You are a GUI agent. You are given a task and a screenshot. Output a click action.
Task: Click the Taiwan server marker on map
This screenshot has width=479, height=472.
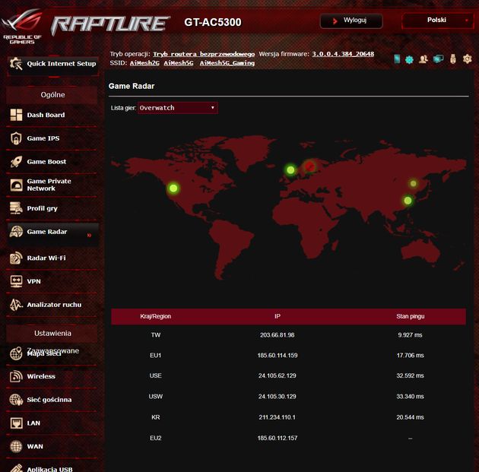pos(408,201)
